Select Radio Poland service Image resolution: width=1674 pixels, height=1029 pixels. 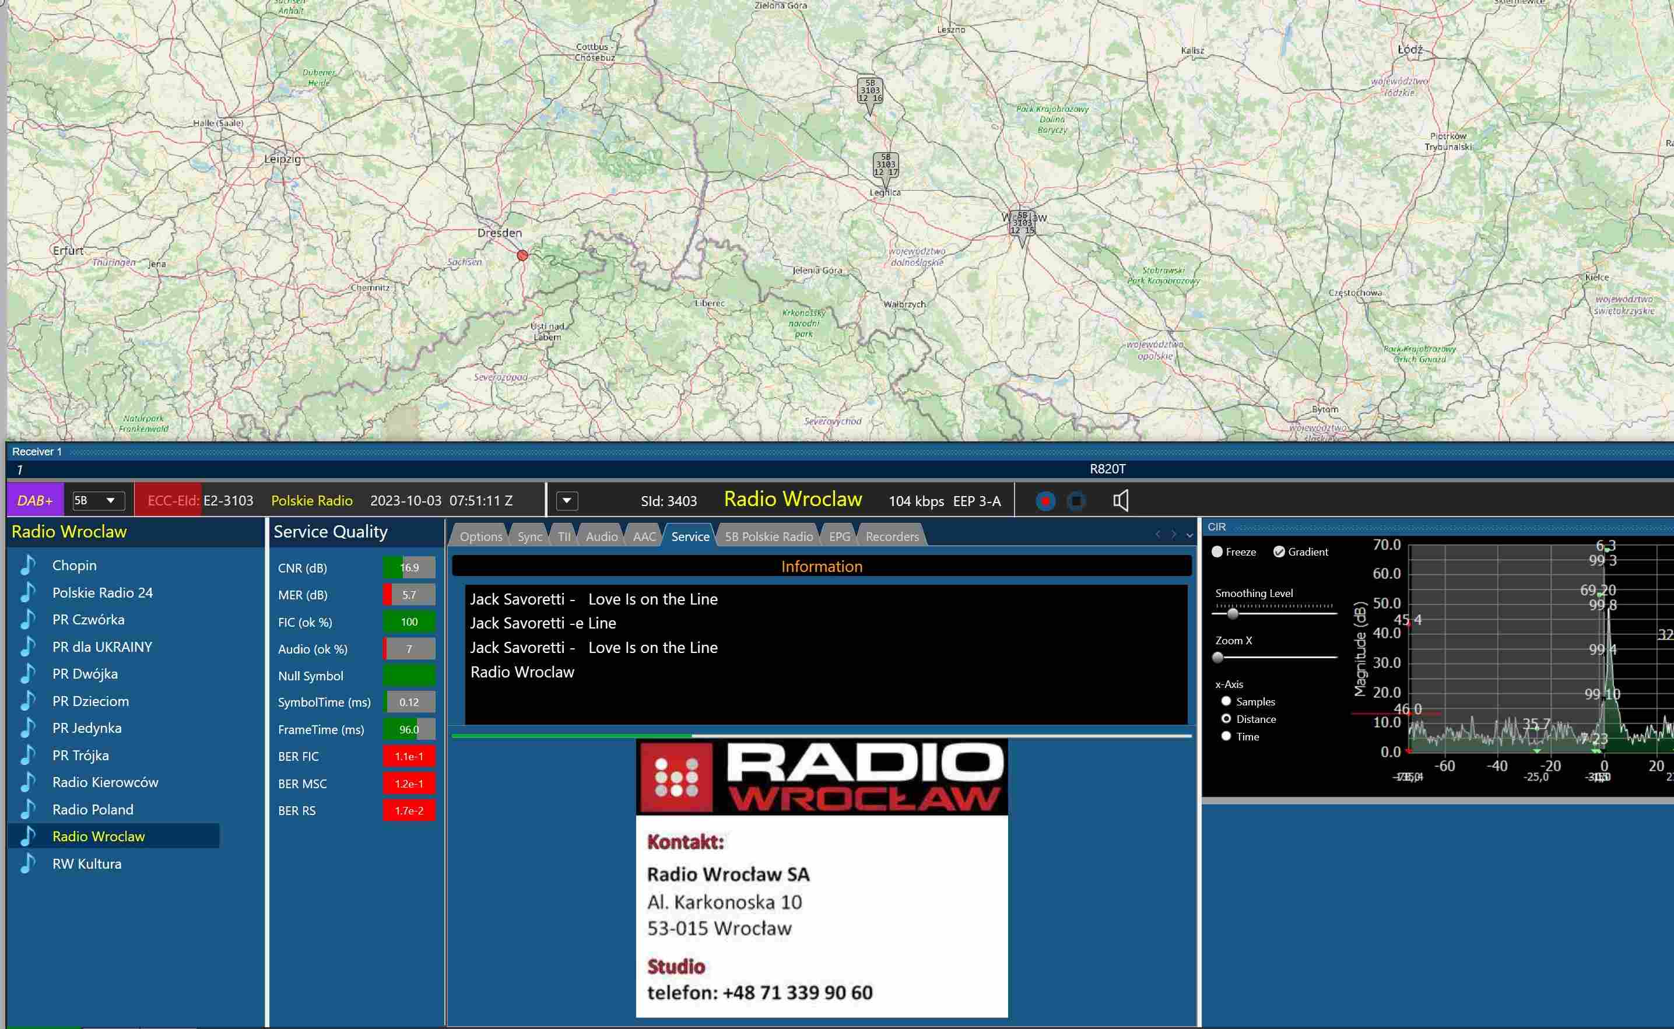(93, 810)
